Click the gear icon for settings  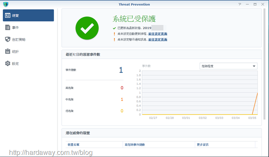[x=8, y=63]
